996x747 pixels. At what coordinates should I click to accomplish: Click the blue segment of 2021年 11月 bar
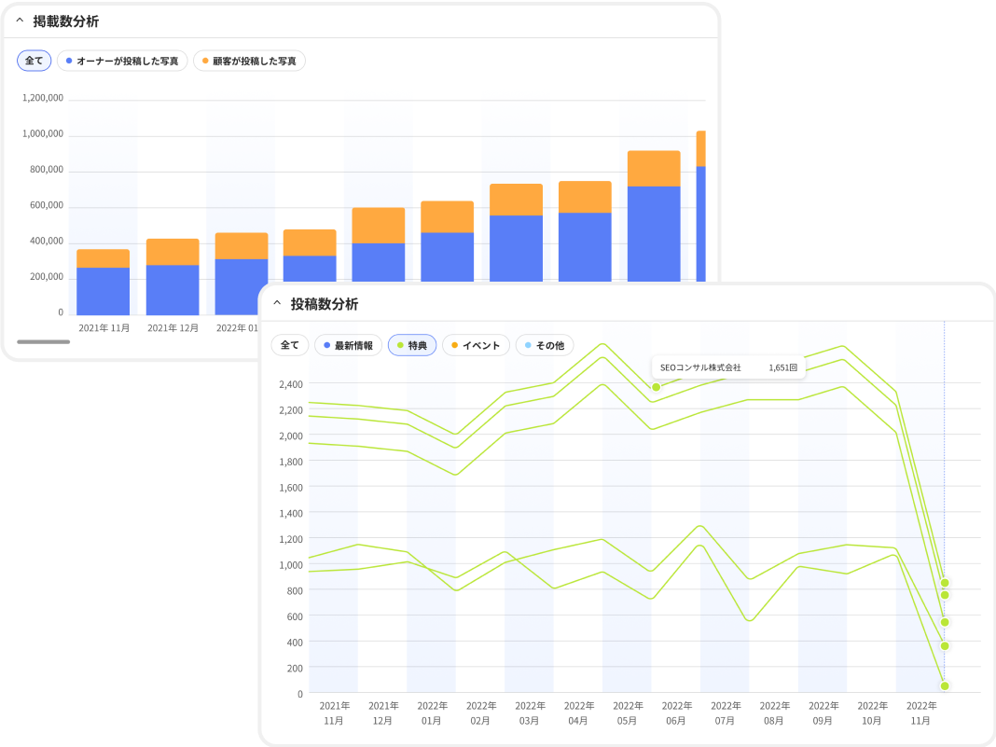(103, 291)
